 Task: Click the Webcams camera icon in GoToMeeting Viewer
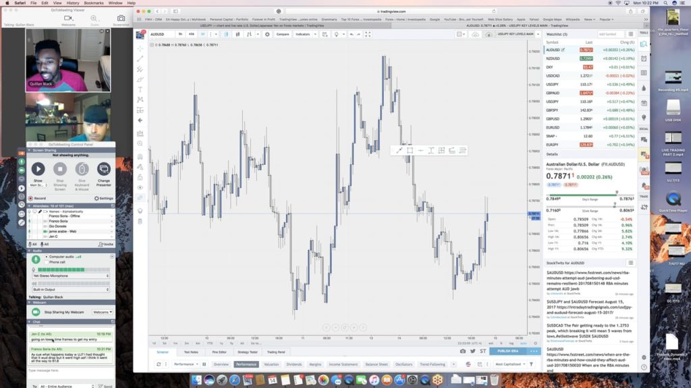click(x=68, y=18)
